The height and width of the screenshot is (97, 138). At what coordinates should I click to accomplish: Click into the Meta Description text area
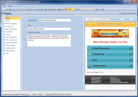(49, 41)
